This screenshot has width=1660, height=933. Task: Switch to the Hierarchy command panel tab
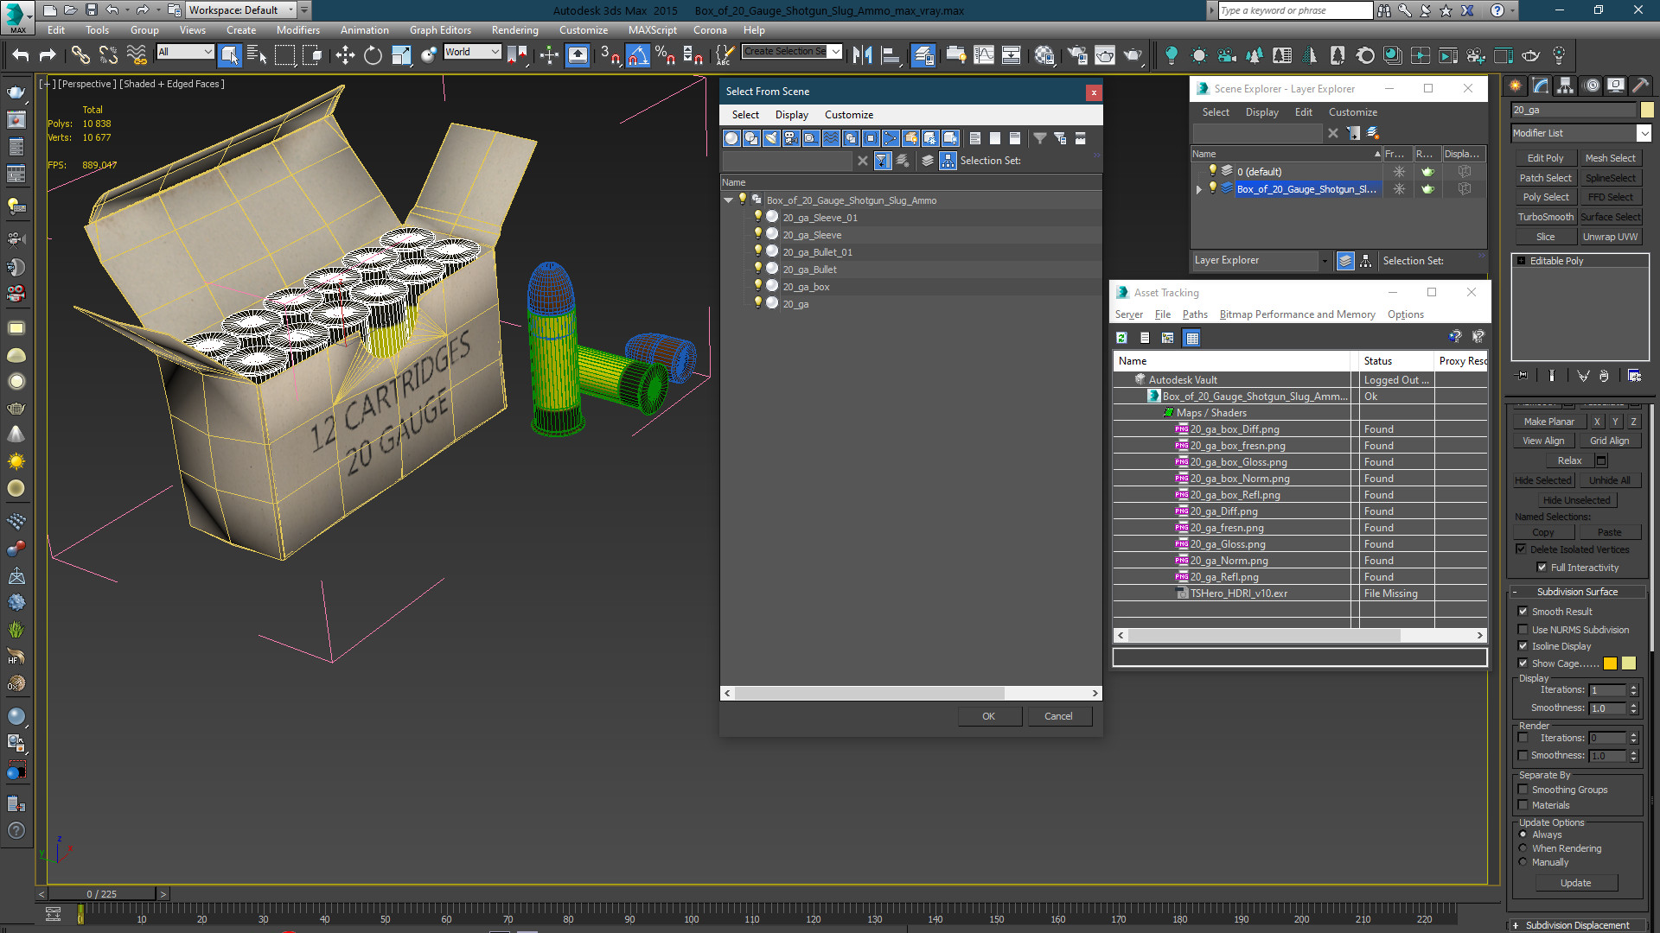click(1565, 86)
